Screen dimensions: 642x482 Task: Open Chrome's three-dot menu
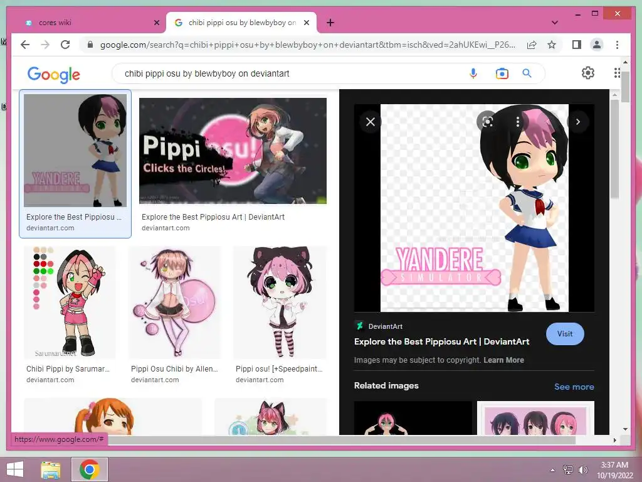617,45
